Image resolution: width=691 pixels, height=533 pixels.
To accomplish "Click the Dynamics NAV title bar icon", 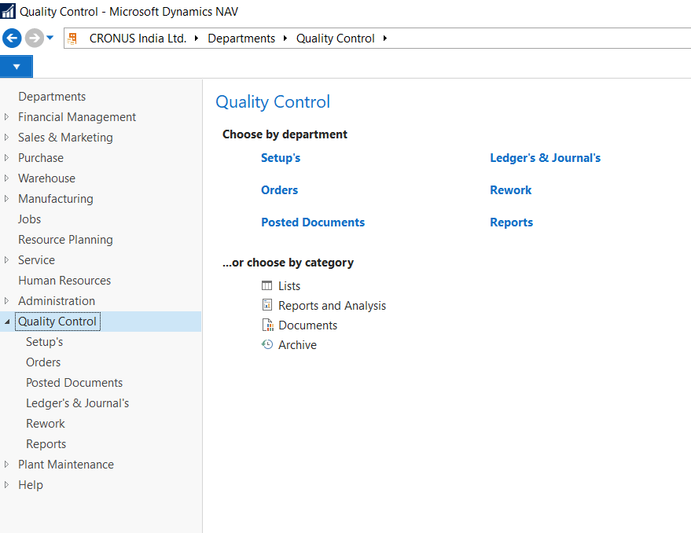I will 8,11.
